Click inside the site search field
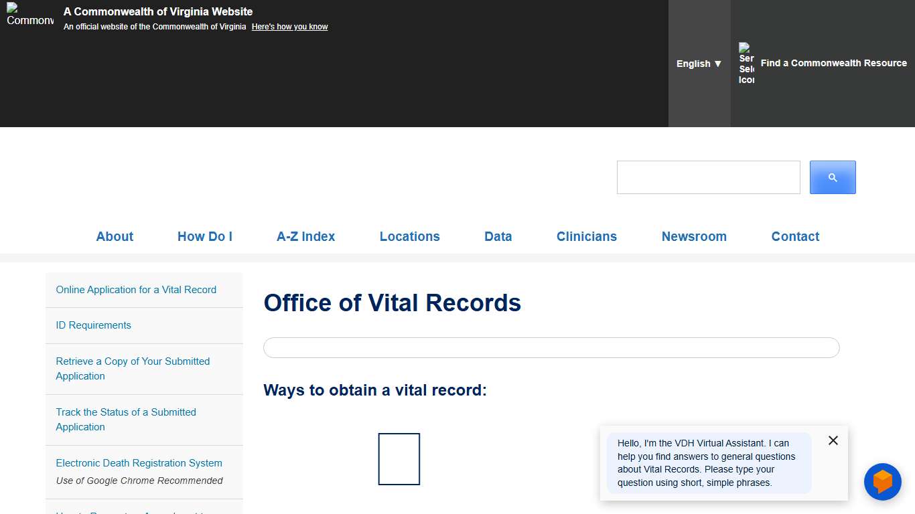Screen dimensions: 915x514 tap(708, 177)
